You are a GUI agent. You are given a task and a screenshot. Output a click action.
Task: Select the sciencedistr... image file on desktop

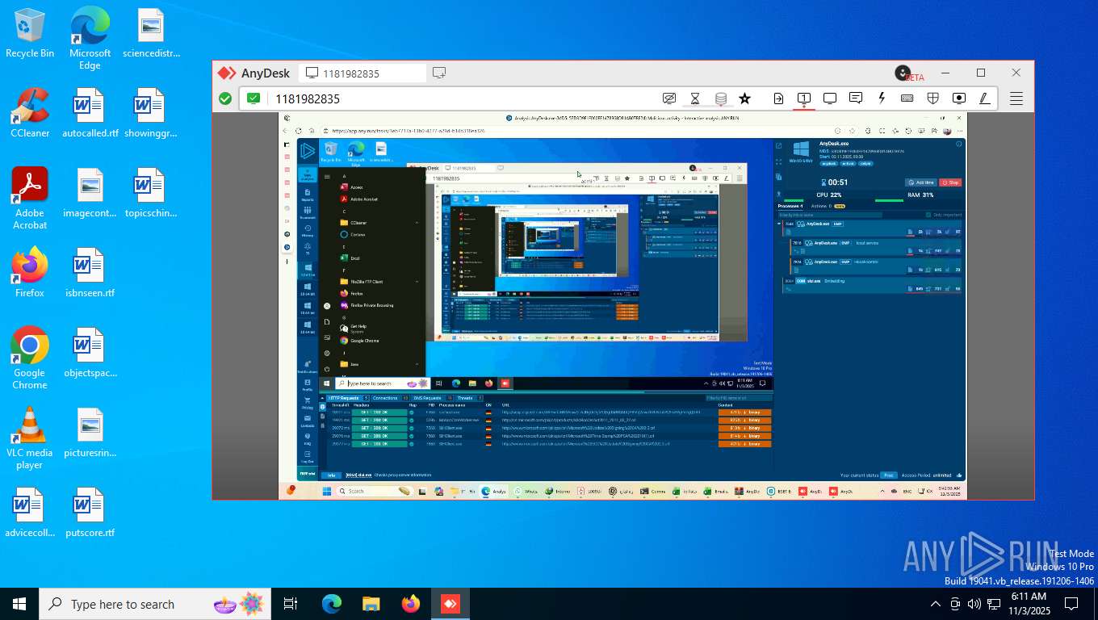[x=151, y=33]
